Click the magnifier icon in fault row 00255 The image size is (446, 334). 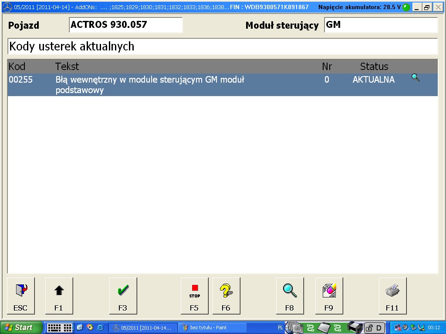[415, 78]
